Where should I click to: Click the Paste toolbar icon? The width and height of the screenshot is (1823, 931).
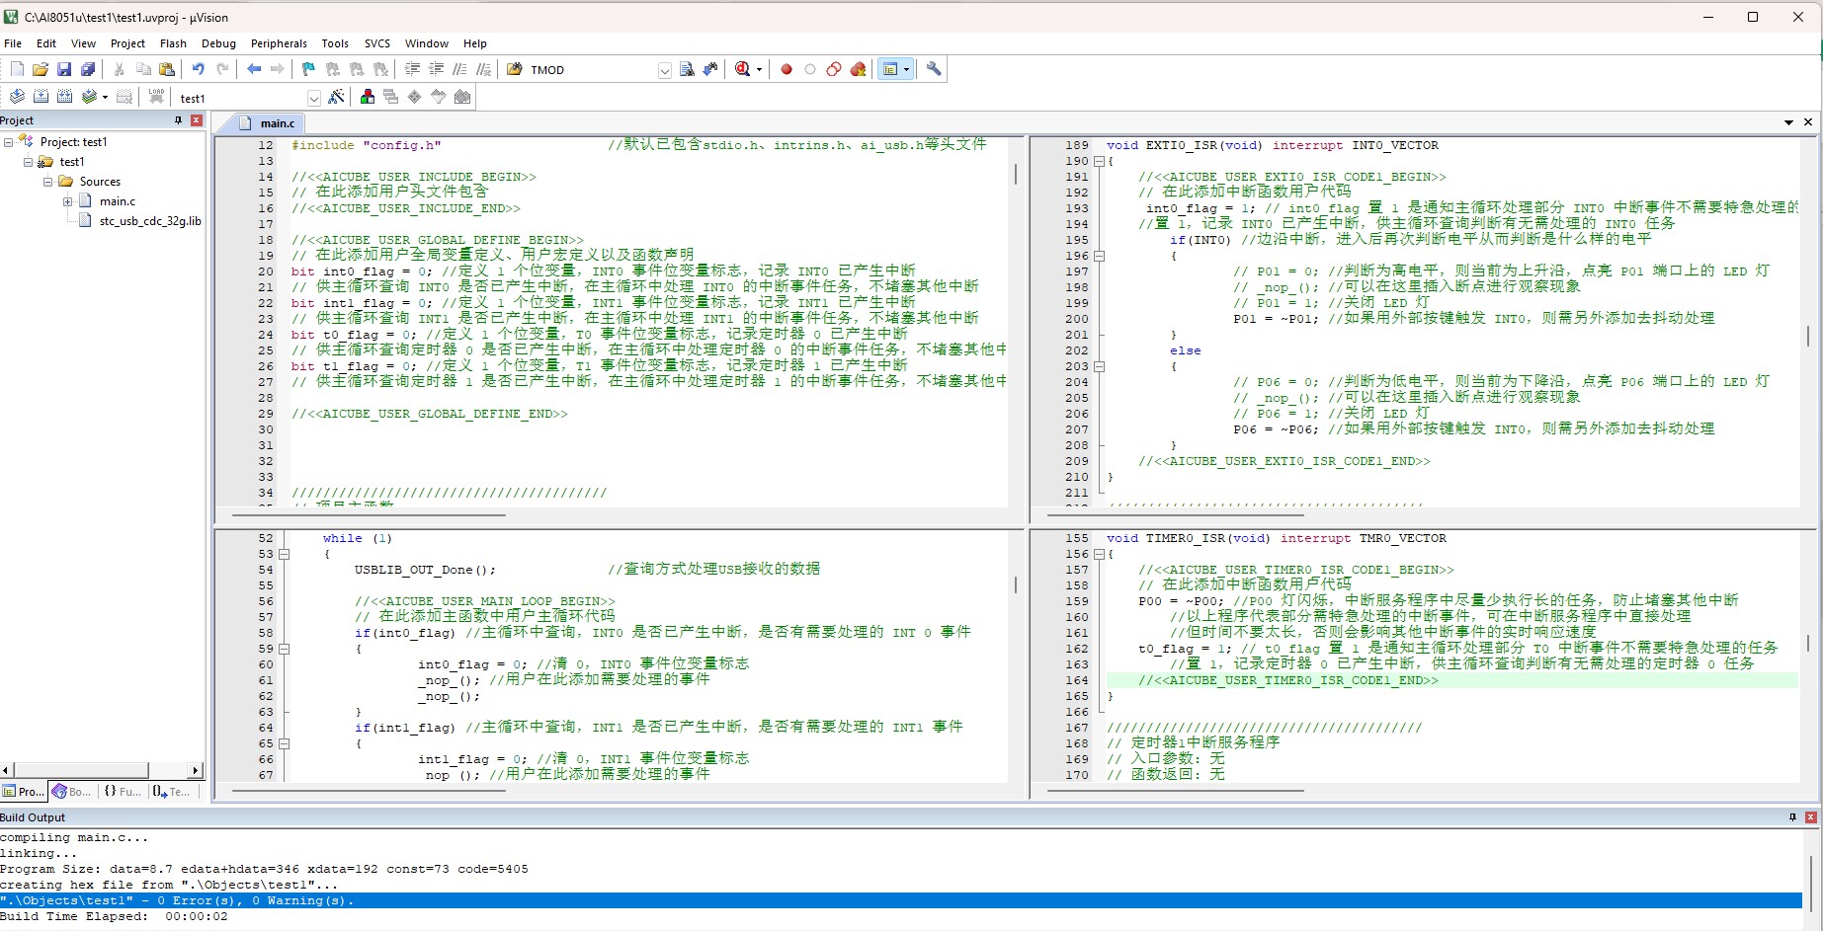pos(167,69)
